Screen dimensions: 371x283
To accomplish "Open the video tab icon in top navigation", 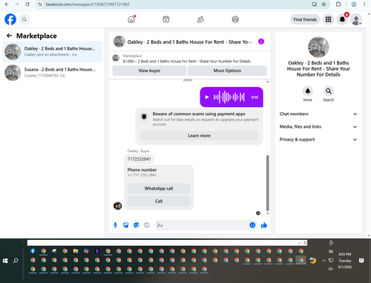I will coord(166,19).
